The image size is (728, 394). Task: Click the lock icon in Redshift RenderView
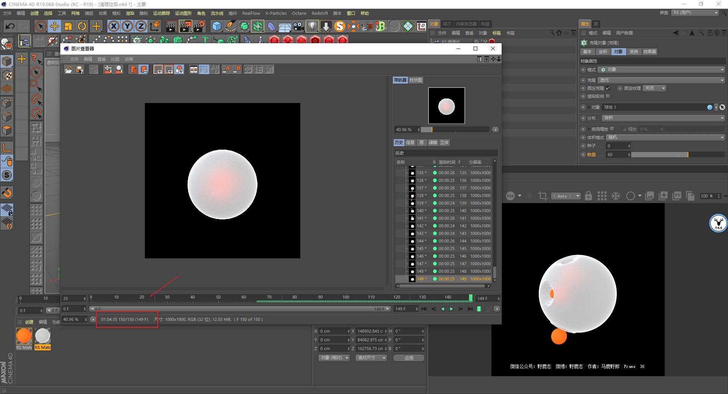tap(588, 196)
